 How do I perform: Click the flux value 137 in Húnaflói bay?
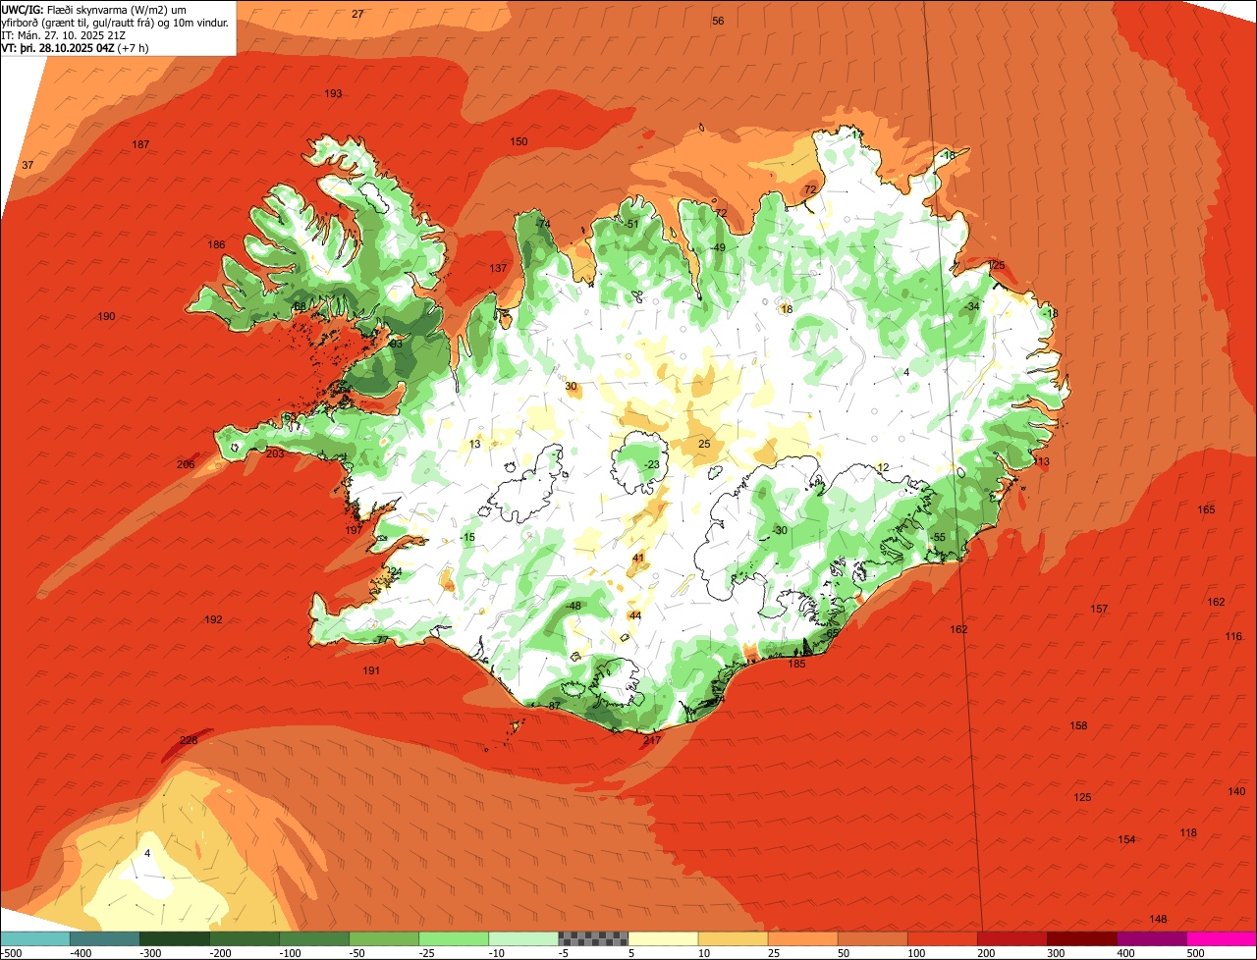pyautogui.click(x=498, y=268)
